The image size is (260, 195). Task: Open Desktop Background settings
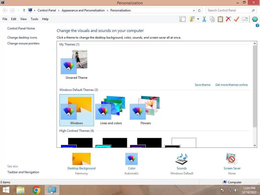tap(82, 164)
